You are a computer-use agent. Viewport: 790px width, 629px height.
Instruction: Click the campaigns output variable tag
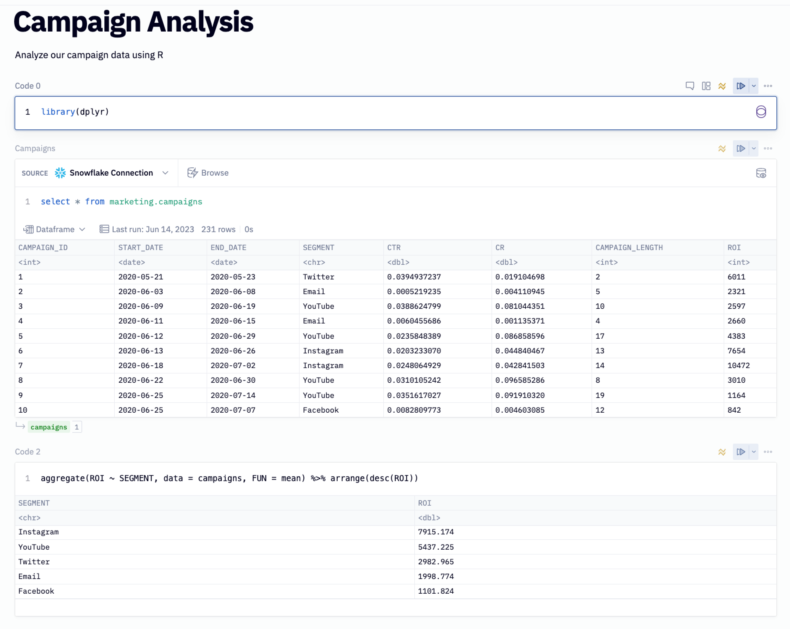[x=49, y=427]
